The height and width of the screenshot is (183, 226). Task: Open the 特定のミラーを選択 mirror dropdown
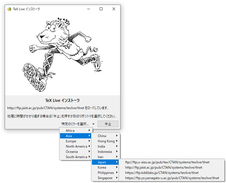[x=78, y=124]
